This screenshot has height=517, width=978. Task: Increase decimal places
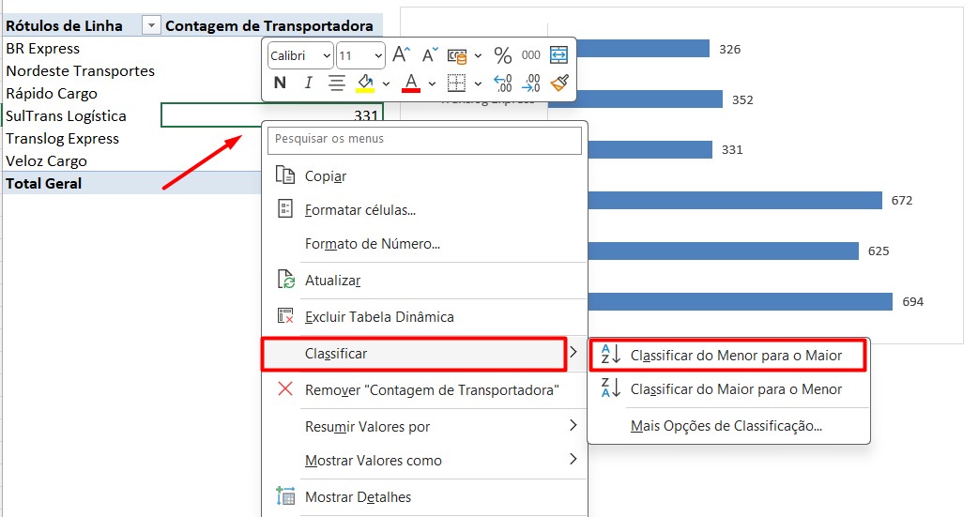coord(503,83)
